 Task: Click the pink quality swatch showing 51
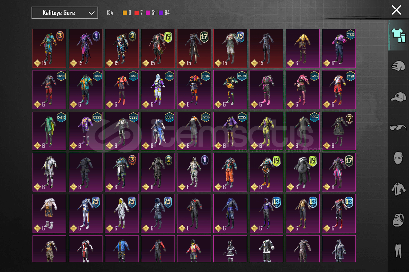(148, 13)
